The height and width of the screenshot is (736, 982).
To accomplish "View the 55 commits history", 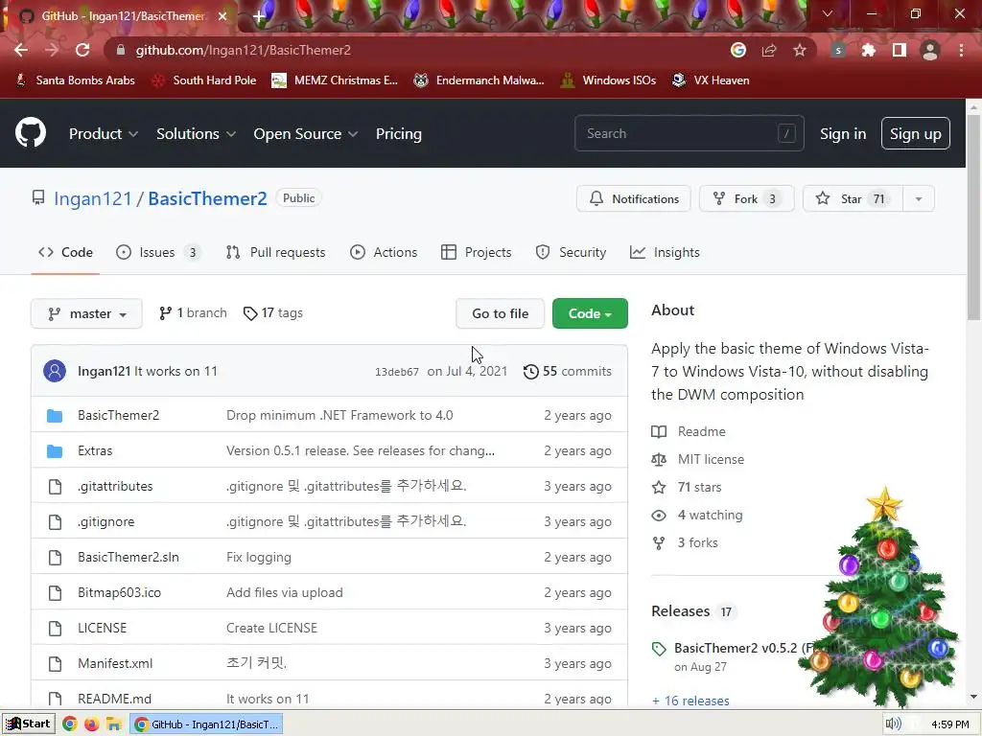I will point(568,371).
